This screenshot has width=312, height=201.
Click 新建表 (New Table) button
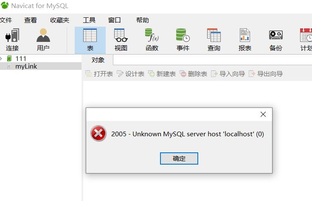162,74
